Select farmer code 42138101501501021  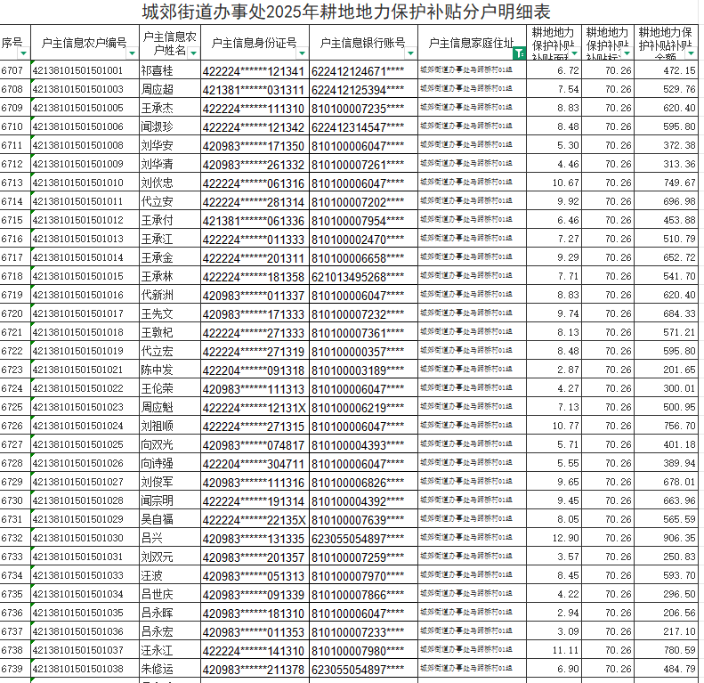coord(85,370)
